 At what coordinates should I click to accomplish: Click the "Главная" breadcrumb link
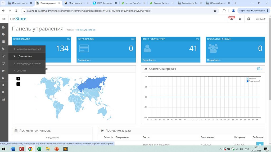(70, 30)
